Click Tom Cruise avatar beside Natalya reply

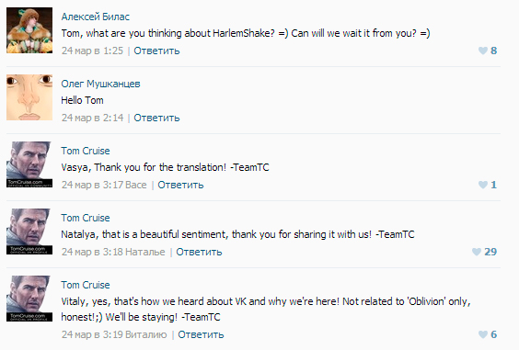pos(29,231)
